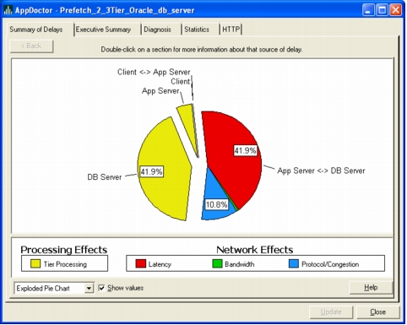Go to the HTTP tab
Image resolution: width=407 pixels, height=325 pixels.
tap(231, 30)
